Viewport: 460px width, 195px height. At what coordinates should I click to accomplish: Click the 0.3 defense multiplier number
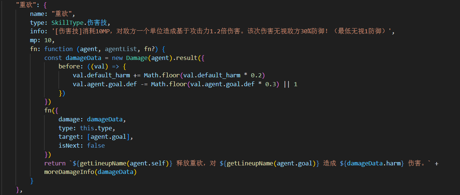coord(270,84)
